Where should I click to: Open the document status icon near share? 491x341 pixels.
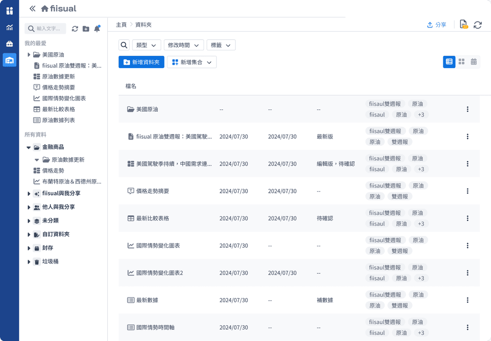coord(463,25)
